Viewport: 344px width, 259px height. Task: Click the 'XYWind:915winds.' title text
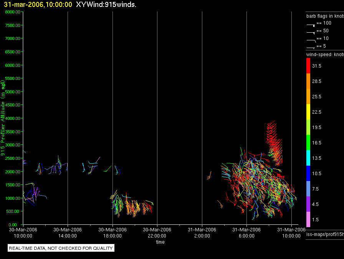[x=106, y=5]
